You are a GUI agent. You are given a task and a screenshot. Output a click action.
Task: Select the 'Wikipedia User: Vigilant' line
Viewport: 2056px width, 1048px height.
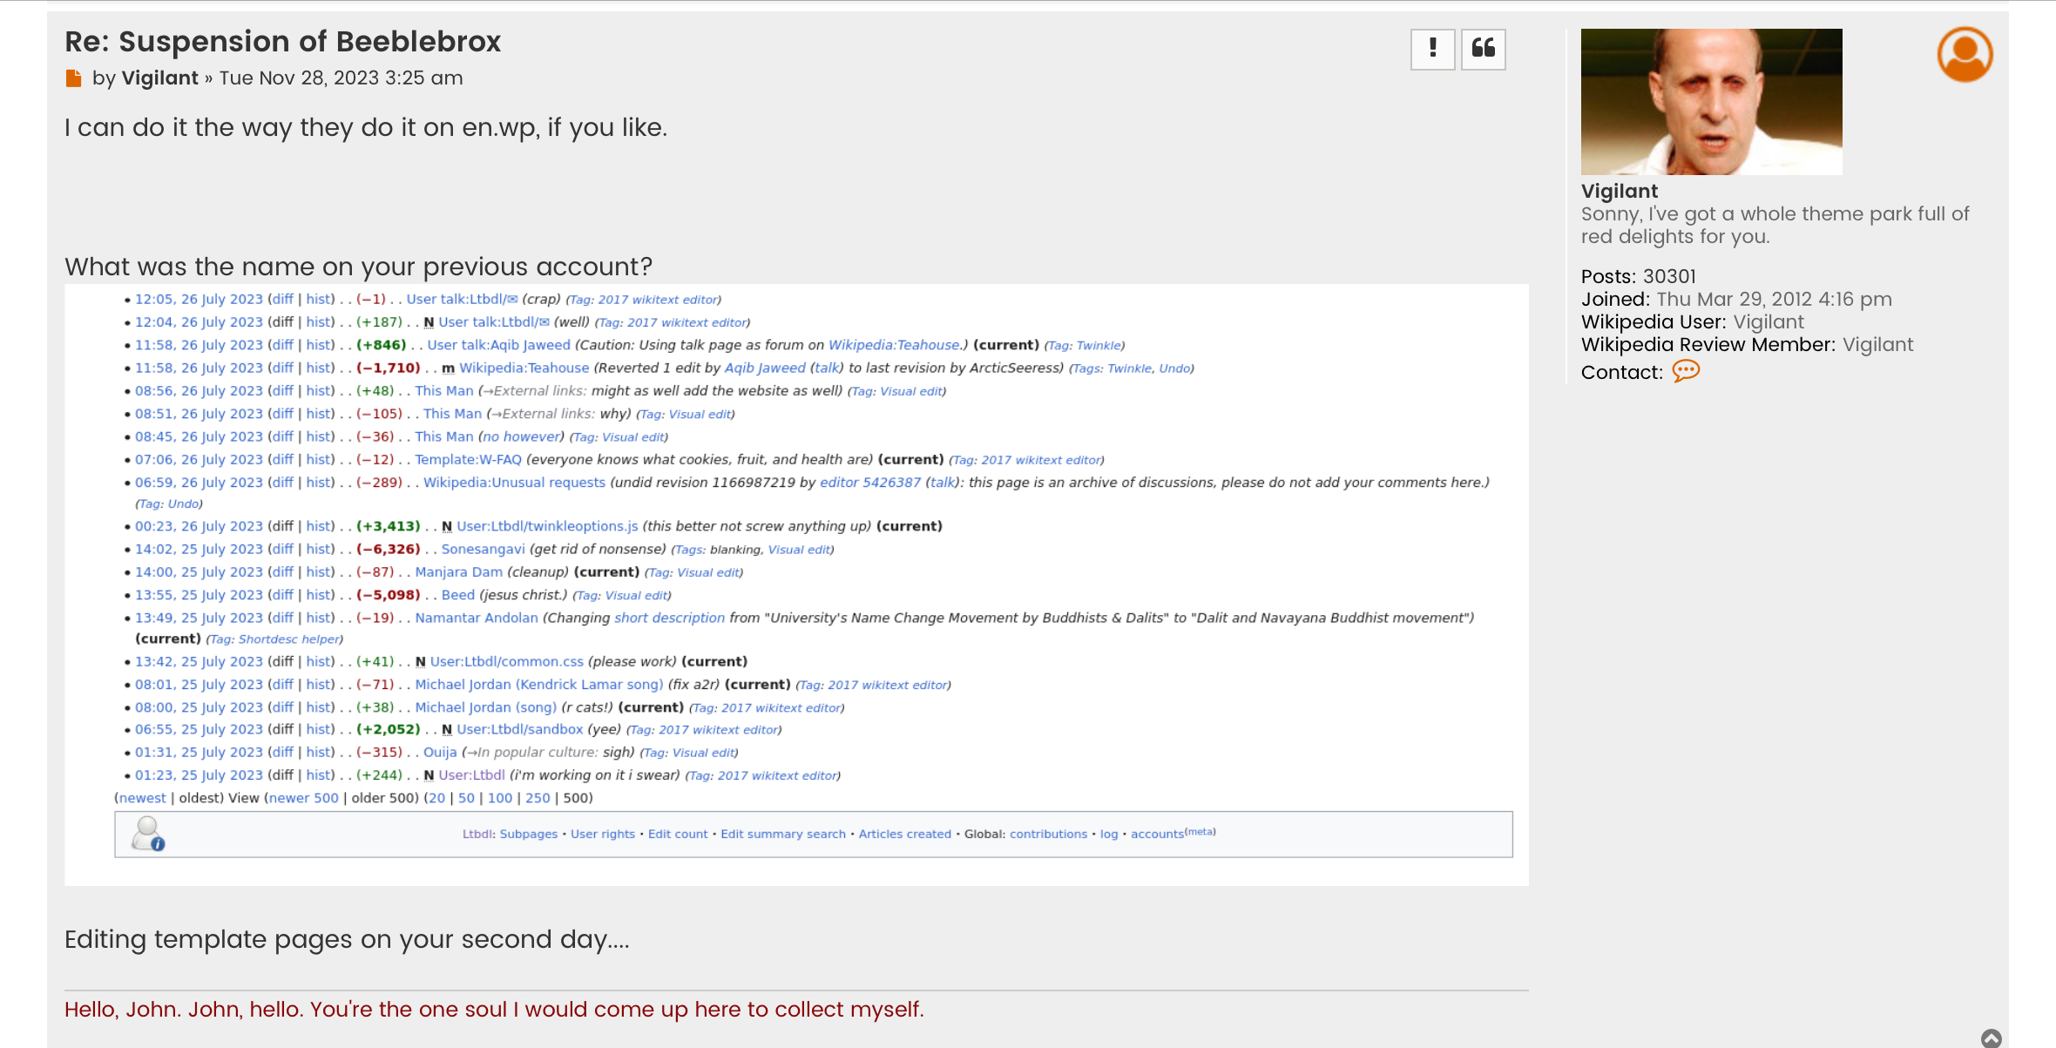[x=1693, y=322]
